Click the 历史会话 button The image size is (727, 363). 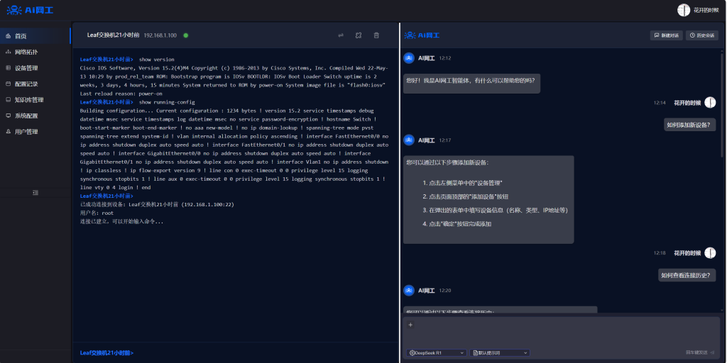701,35
